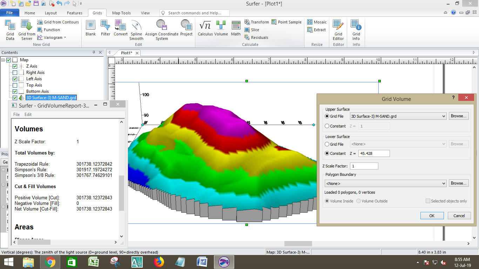Open the grid Filter tool

106,28
